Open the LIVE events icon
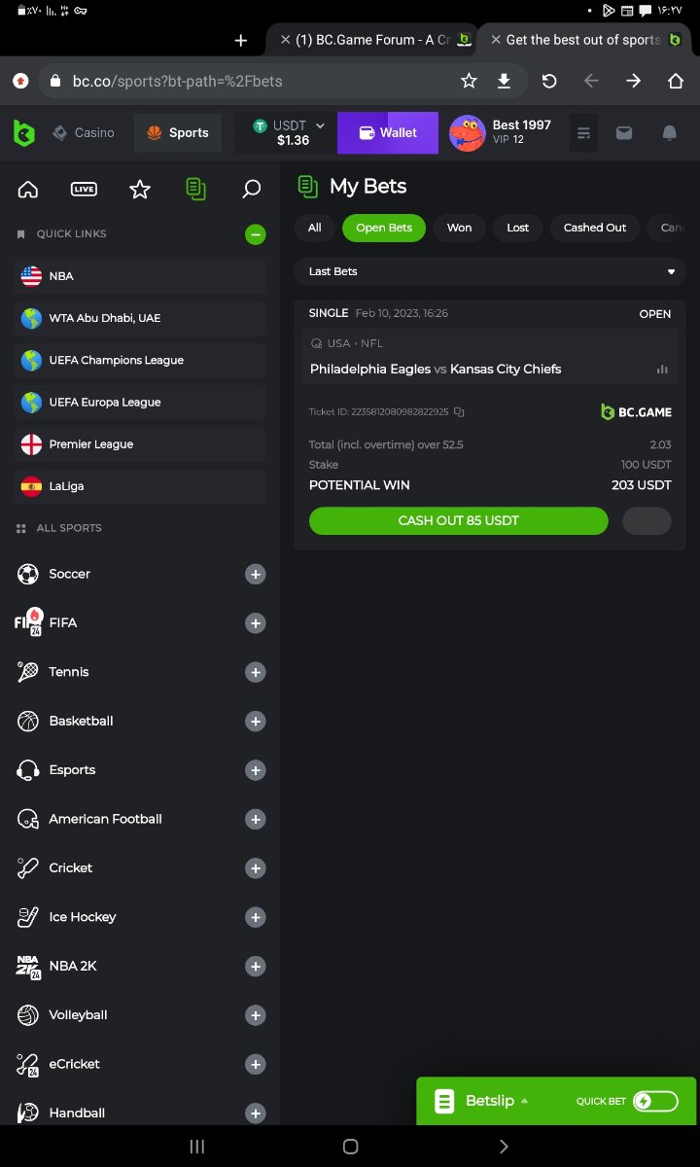The width and height of the screenshot is (700, 1167). tap(84, 189)
